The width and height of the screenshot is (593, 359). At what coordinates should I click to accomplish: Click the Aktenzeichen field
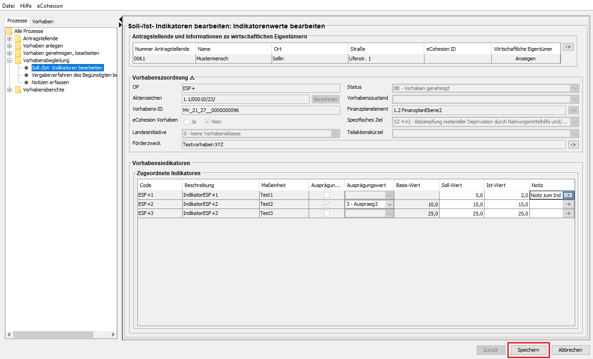pyautogui.click(x=245, y=99)
